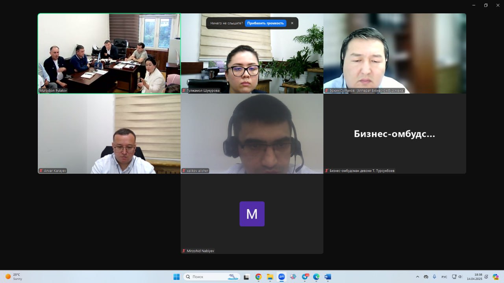Open Telegram from the taskbar
Viewport: 504px width, 283px height.
(x=305, y=277)
